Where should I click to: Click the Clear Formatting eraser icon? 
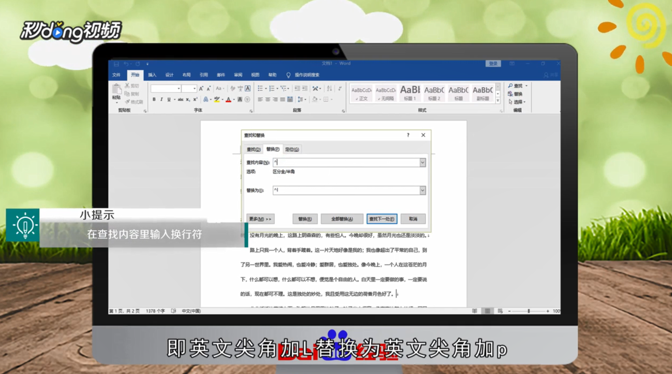[x=233, y=88]
